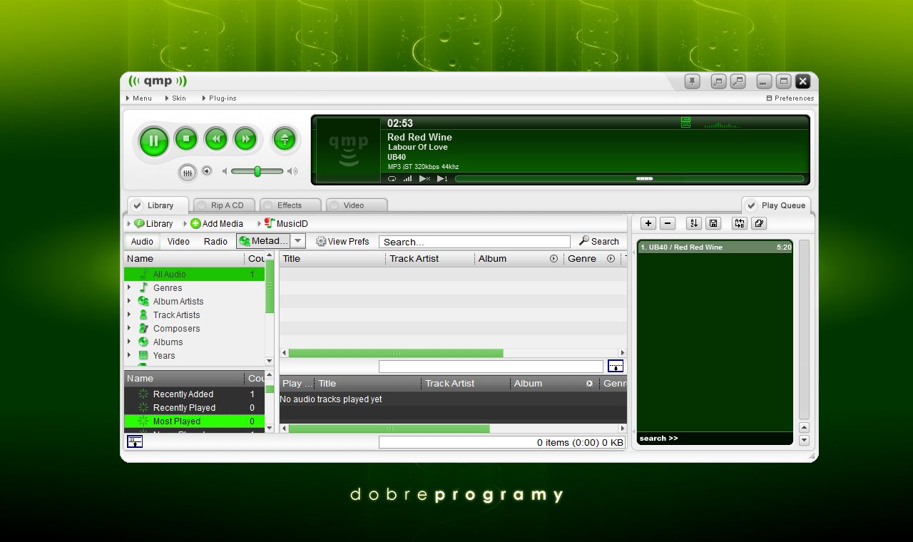Toggle repeat playback mode
This screenshot has width=913, height=542.
point(392,179)
